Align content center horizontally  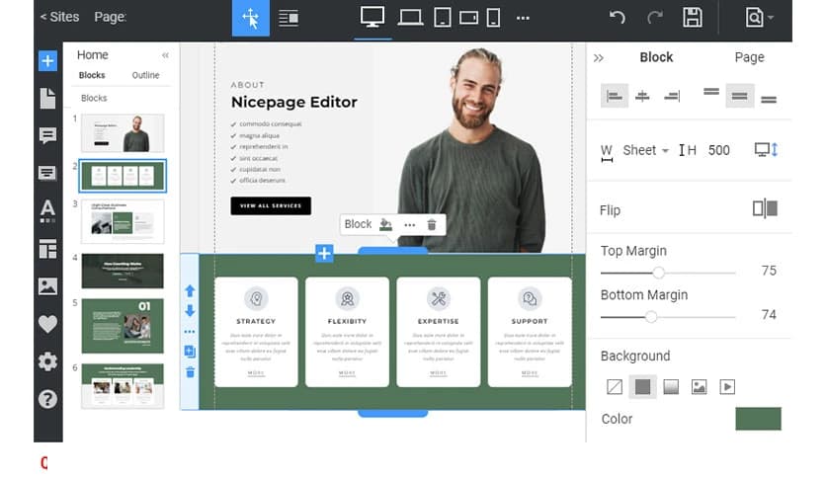pos(642,96)
